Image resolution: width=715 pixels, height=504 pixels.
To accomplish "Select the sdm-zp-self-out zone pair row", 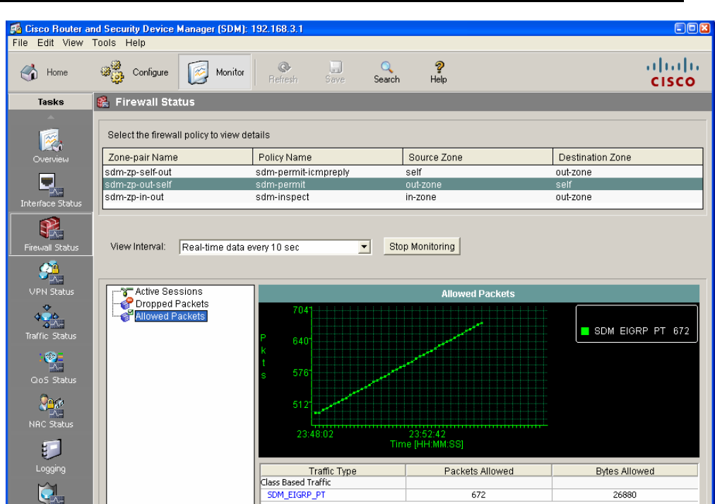I will [x=403, y=172].
